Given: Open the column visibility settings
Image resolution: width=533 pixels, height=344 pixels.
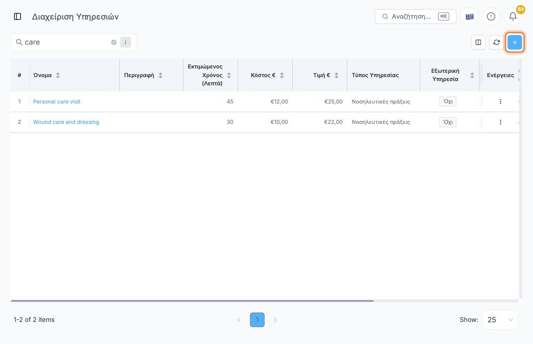Looking at the screenshot, I should tap(478, 42).
